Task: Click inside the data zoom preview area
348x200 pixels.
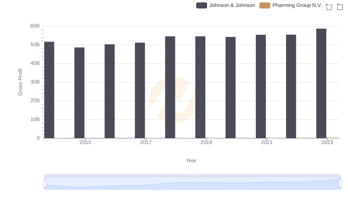Action: (x=192, y=184)
